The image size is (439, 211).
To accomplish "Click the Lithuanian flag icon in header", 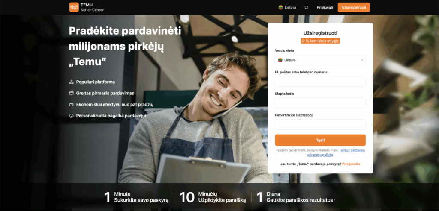I will (x=280, y=8).
